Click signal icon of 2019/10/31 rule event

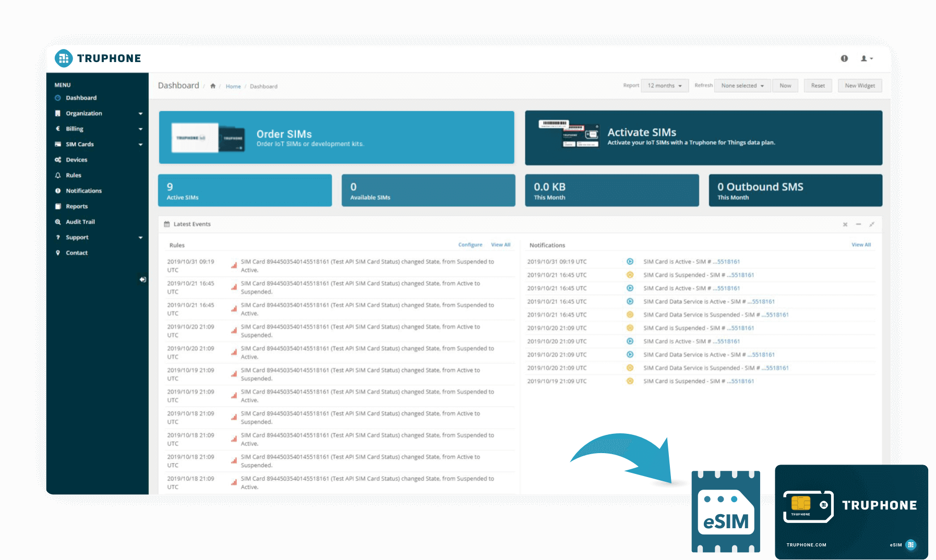(x=234, y=265)
